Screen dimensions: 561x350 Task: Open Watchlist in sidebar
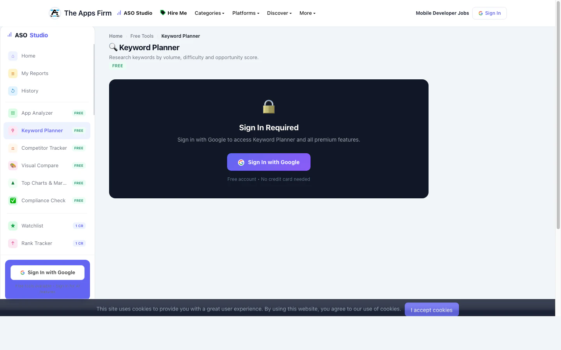(47, 226)
